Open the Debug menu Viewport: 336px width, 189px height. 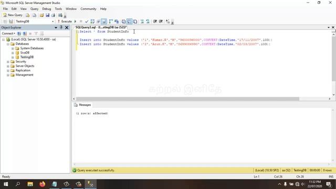[47, 9]
